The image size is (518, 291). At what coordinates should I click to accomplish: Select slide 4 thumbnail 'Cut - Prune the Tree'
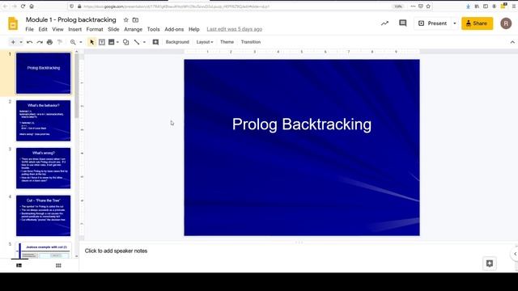(x=43, y=216)
